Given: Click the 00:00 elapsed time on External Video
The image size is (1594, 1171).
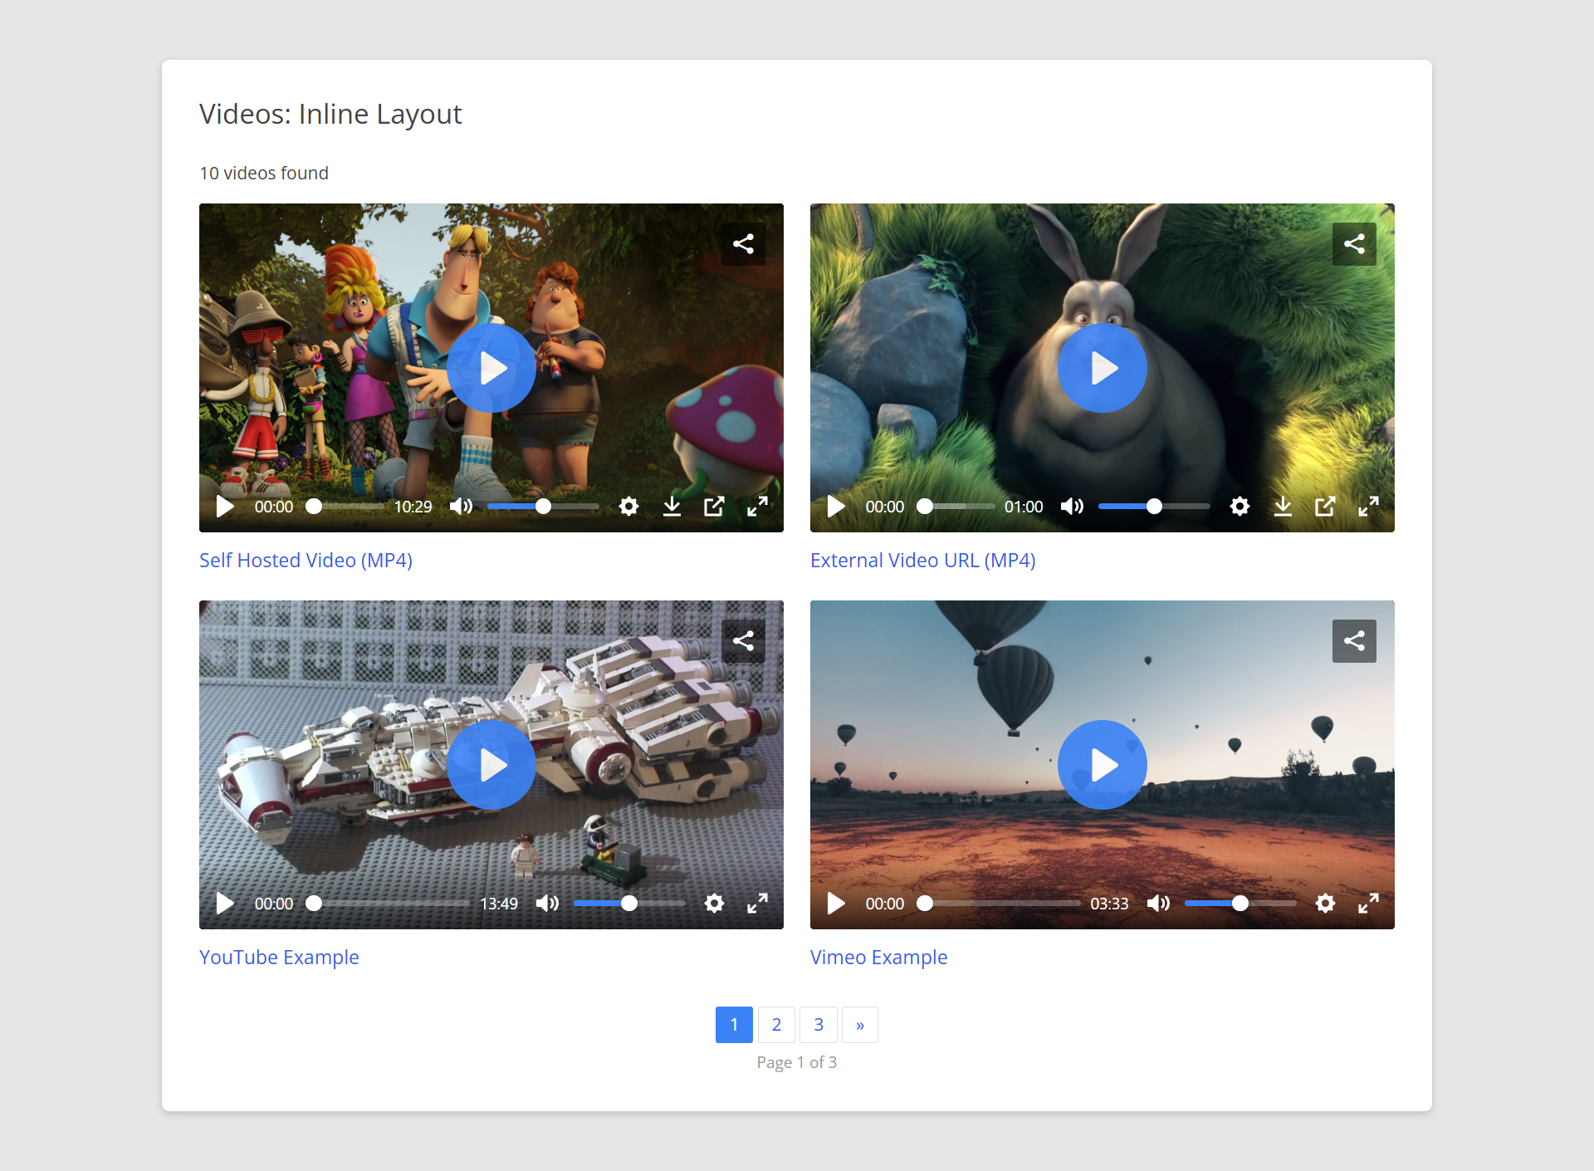Looking at the screenshot, I should pos(885,507).
